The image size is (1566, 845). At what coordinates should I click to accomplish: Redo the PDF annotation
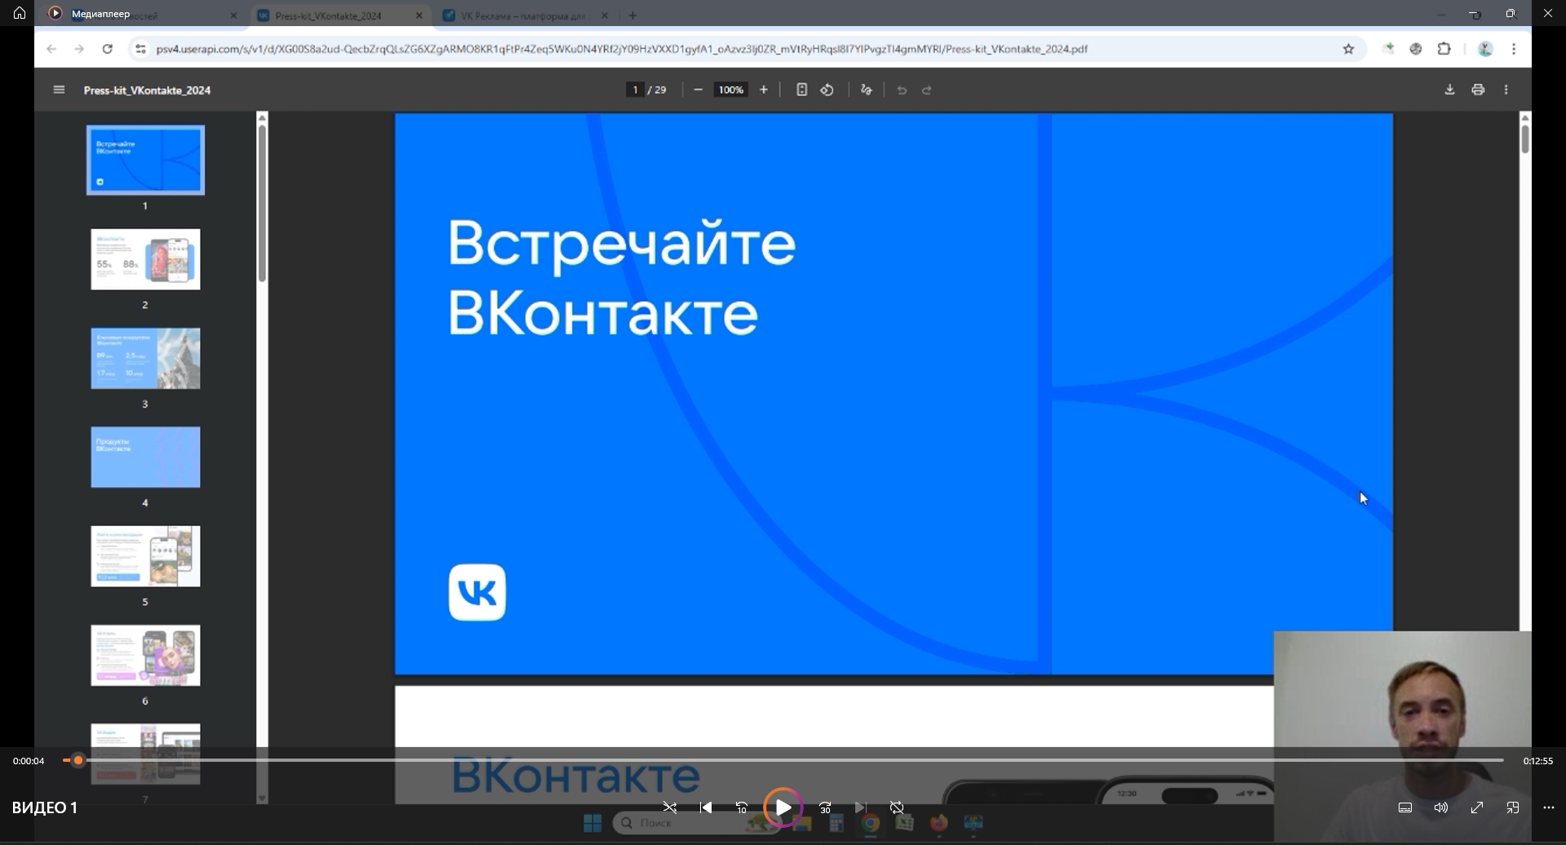tap(927, 90)
